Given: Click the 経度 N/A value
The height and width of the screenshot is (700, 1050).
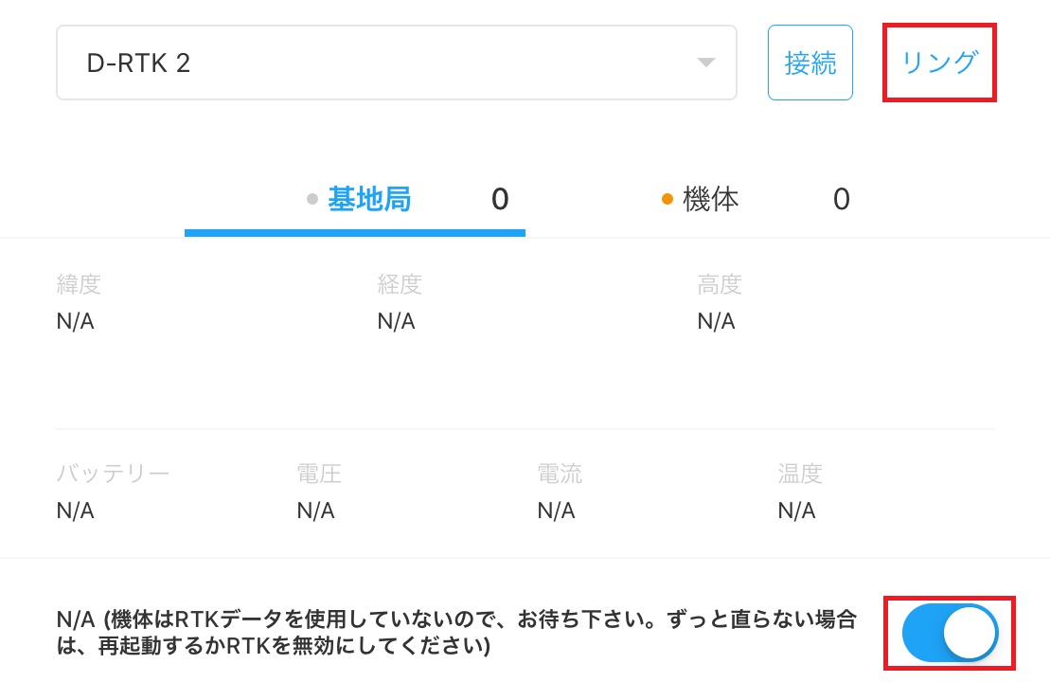Looking at the screenshot, I should point(397,321).
